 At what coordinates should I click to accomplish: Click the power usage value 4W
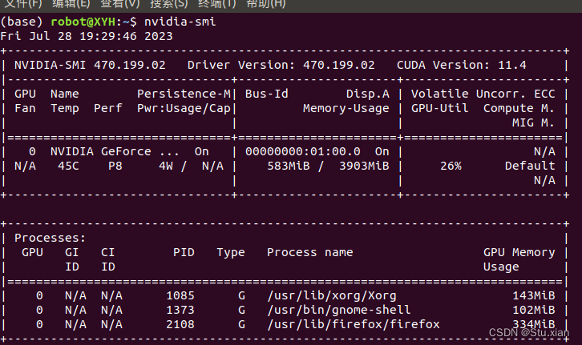point(166,166)
